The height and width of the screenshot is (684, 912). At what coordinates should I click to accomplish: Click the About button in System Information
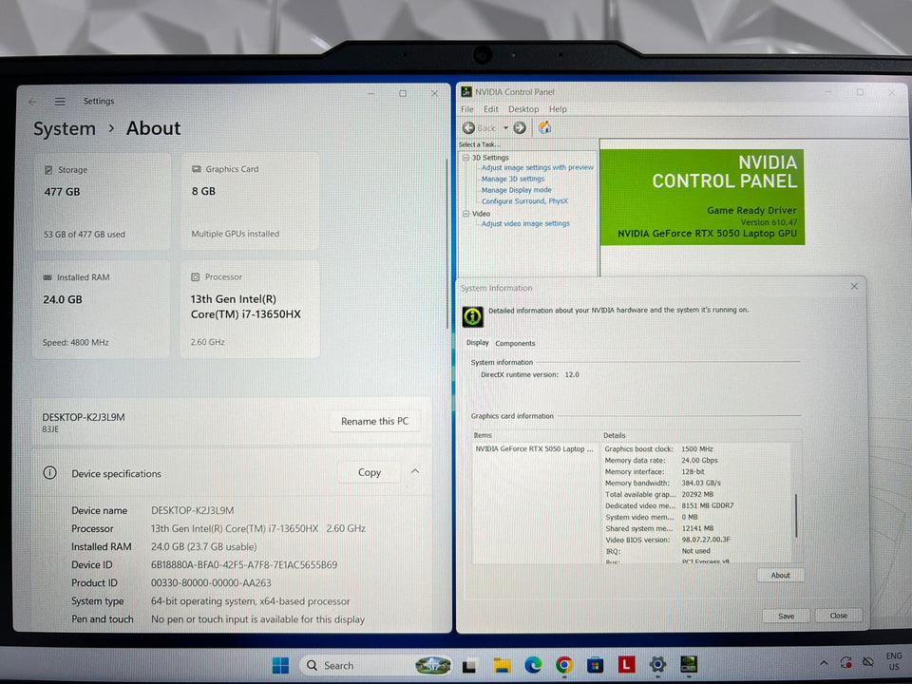pos(780,576)
